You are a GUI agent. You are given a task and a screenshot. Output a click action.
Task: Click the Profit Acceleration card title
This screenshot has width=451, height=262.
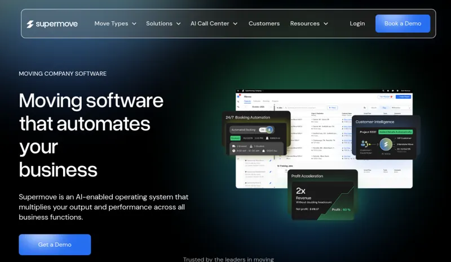(x=307, y=176)
